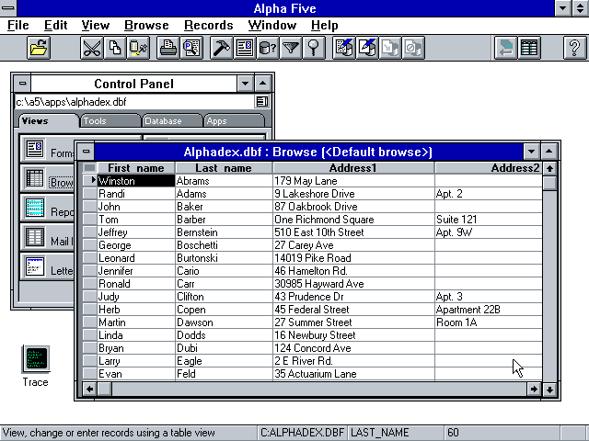This screenshot has width=589, height=441.
Task: Click the c:\a5\apps\alphadex.dbf path field
Action: [134, 102]
